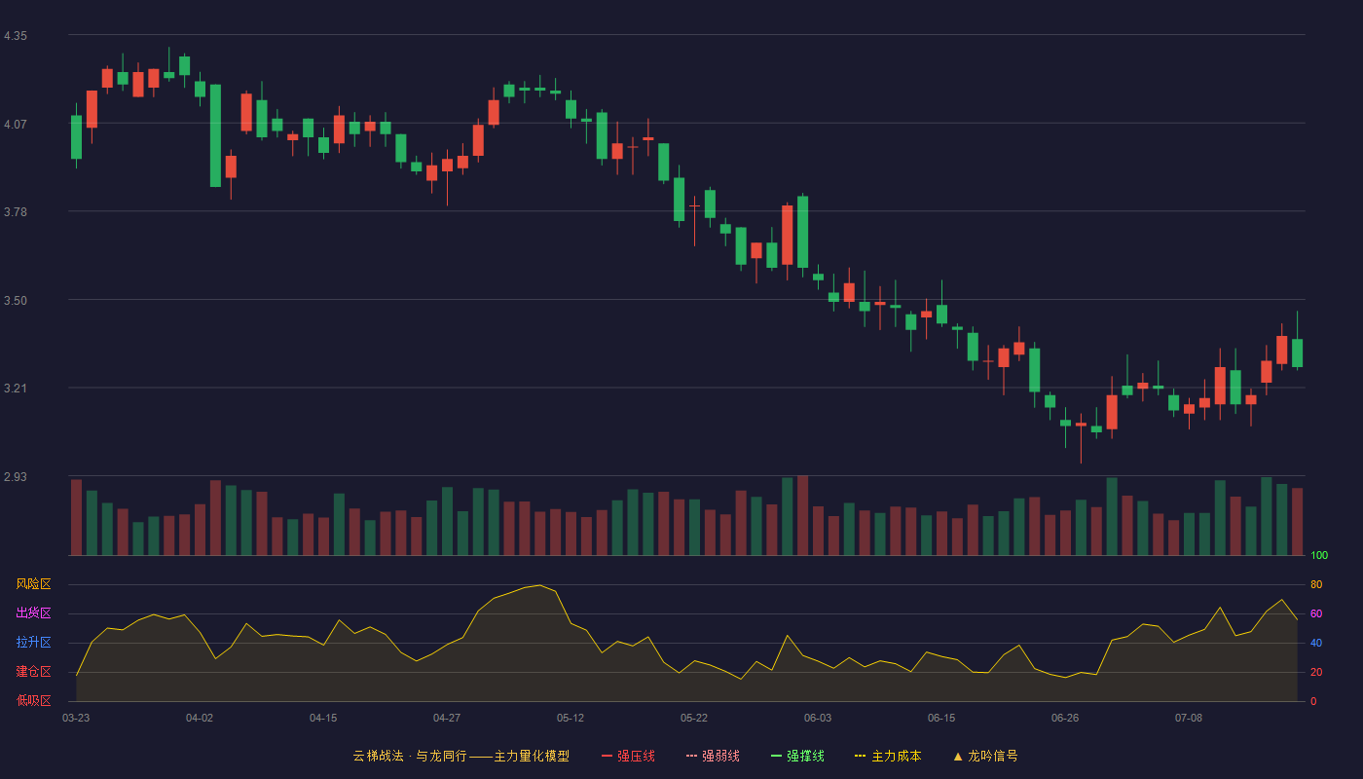Click the orange 80 indicator scale value
Viewport: 1363px width, 779px height.
[x=1316, y=584]
